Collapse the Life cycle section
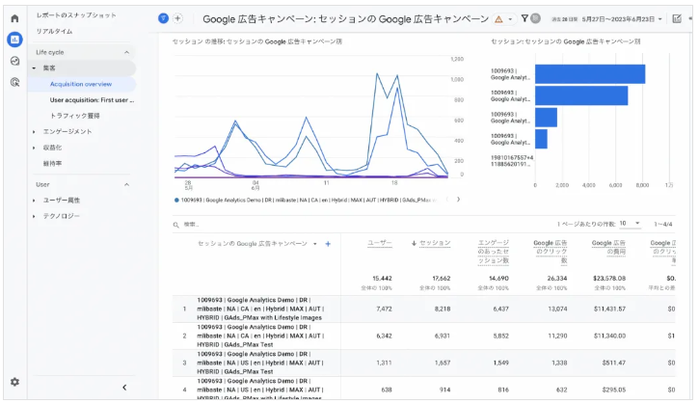 [126, 52]
